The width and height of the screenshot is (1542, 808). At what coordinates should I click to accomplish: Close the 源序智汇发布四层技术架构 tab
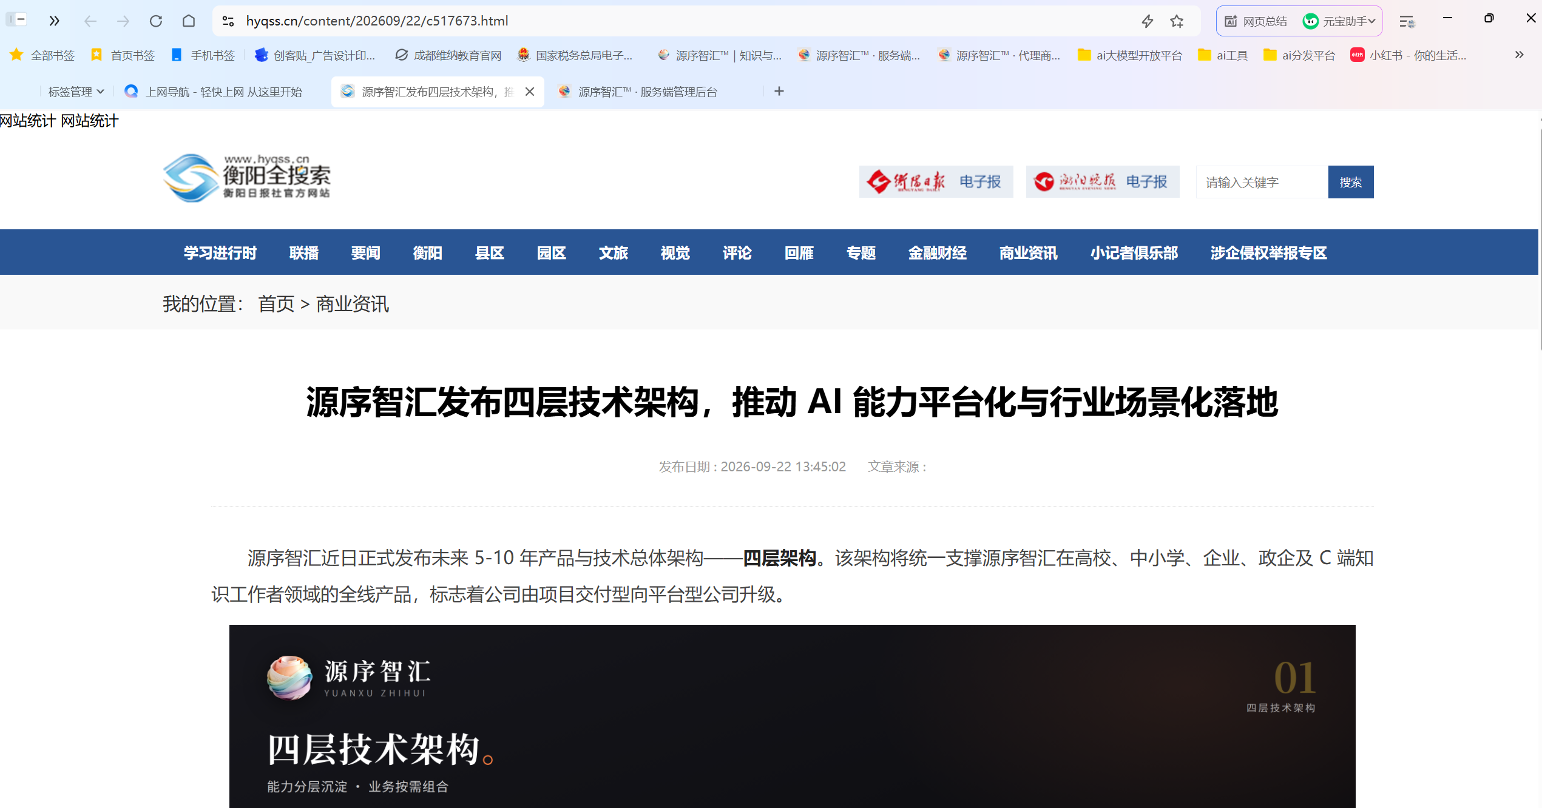click(x=530, y=92)
